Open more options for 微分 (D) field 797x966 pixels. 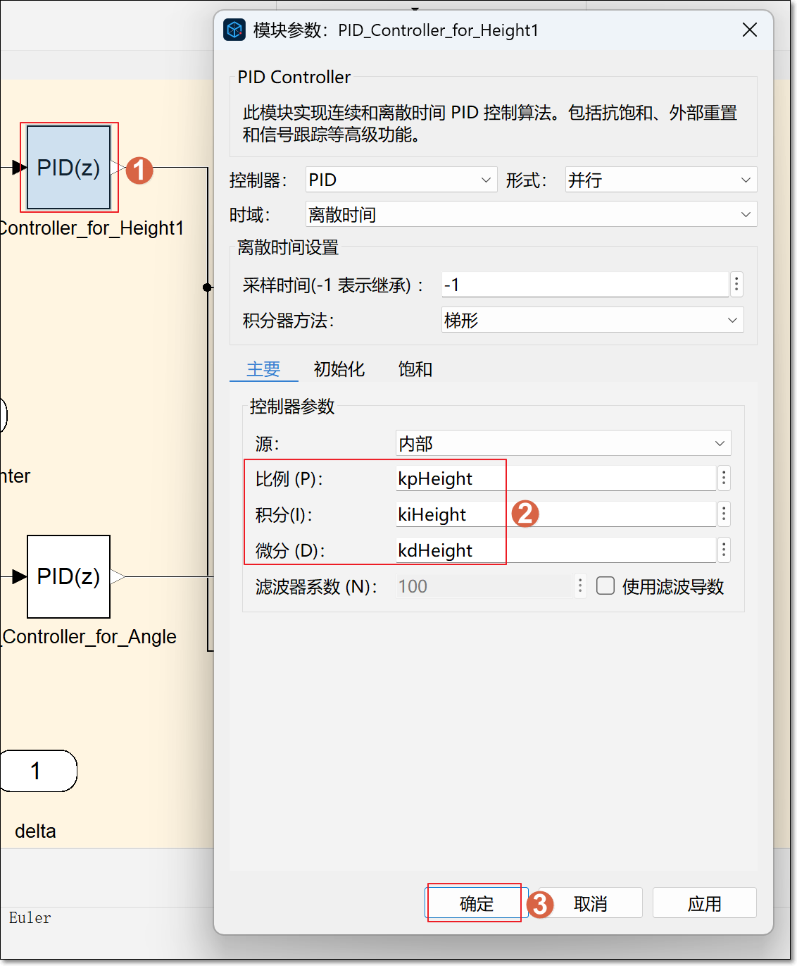tap(723, 550)
